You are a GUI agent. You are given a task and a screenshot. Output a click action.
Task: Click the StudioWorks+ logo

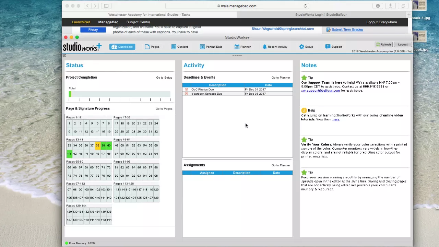(82, 47)
